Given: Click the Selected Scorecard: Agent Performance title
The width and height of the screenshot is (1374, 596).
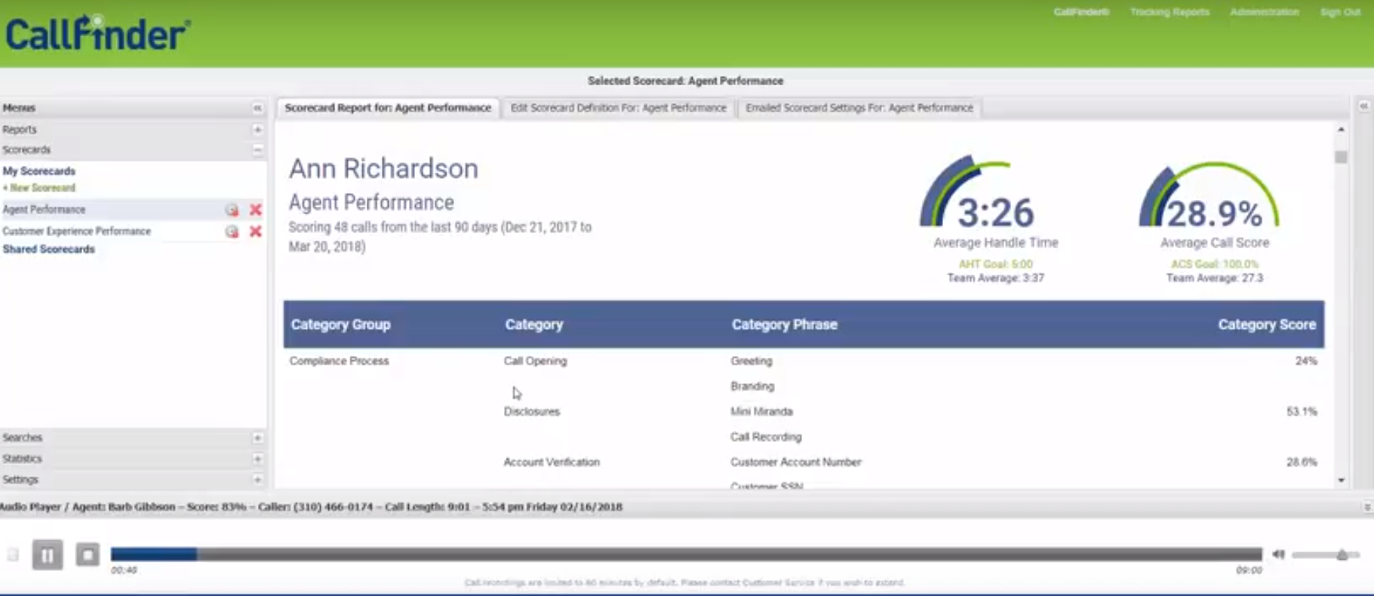Looking at the screenshot, I should click(x=686, y=81).
